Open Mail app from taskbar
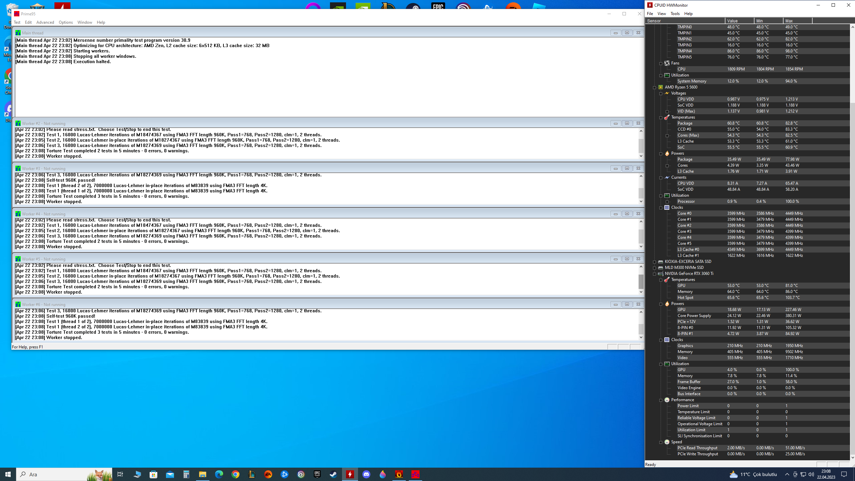This screenshot has height=481, width=855. (x=170, y=474)
